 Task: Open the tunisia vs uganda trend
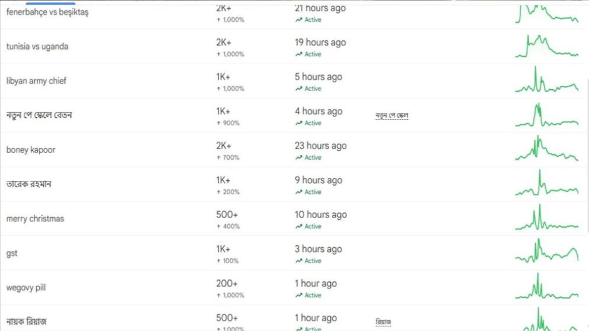click(37, 47)
